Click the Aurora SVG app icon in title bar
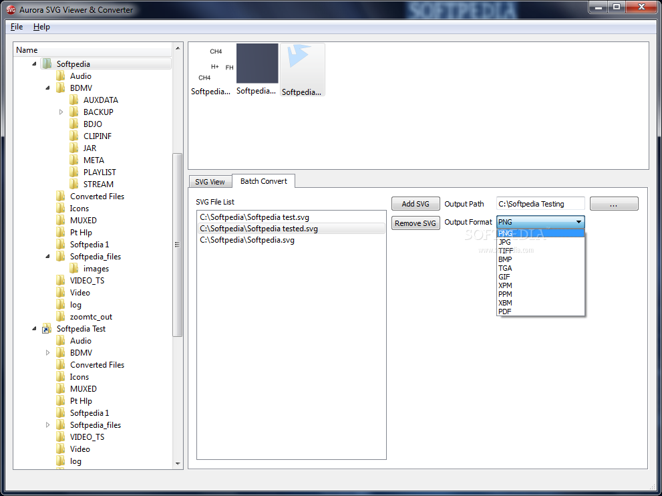662x496 pixels. pyautogui.click(x=10, y=9)
